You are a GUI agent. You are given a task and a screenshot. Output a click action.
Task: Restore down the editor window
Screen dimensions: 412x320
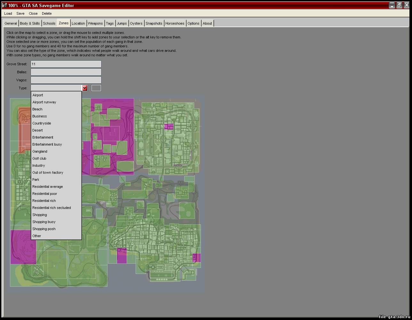pos(399,5)
